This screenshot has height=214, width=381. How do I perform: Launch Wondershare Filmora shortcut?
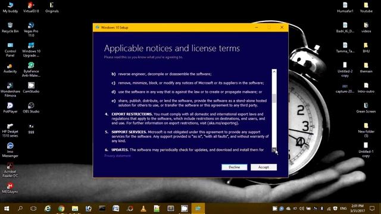[10, 90]
